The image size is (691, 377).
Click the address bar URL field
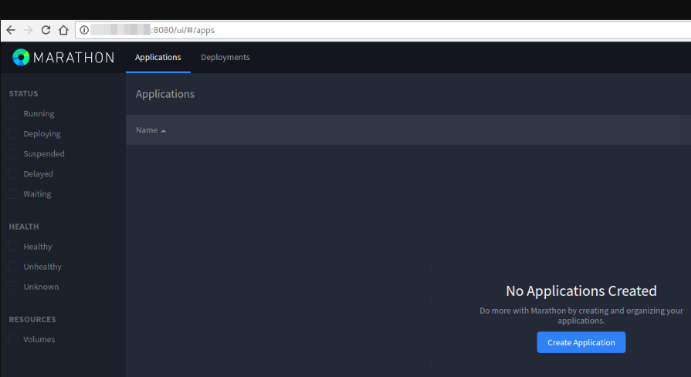384,30
